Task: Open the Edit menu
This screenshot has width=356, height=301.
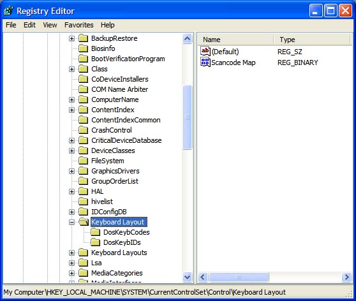Action: (x=29, y=25)
